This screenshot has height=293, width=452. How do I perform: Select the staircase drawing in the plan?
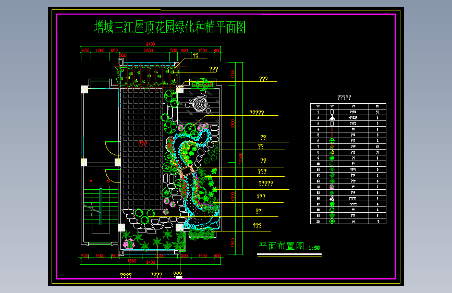click(x=100, y=207)
